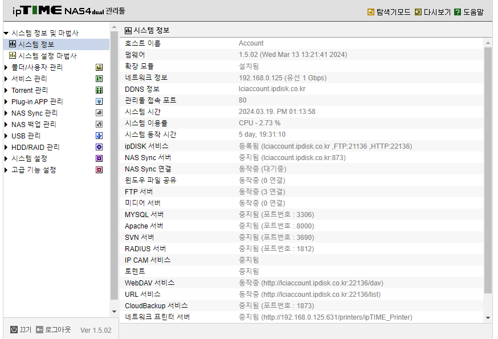Click the HDD/RAID 관리 disk icon
This screenshot has width=498, height=339.
(99, 147)
